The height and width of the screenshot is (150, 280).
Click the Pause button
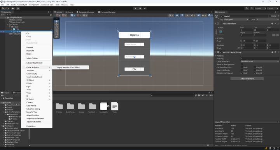point(140,9)
